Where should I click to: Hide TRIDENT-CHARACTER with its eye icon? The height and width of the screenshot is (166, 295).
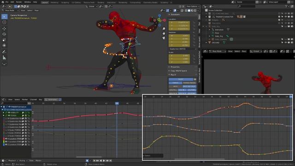point(286,17)
